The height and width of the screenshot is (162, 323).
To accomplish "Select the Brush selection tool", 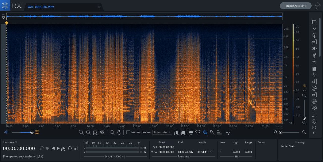I will (x=205, y=132).
